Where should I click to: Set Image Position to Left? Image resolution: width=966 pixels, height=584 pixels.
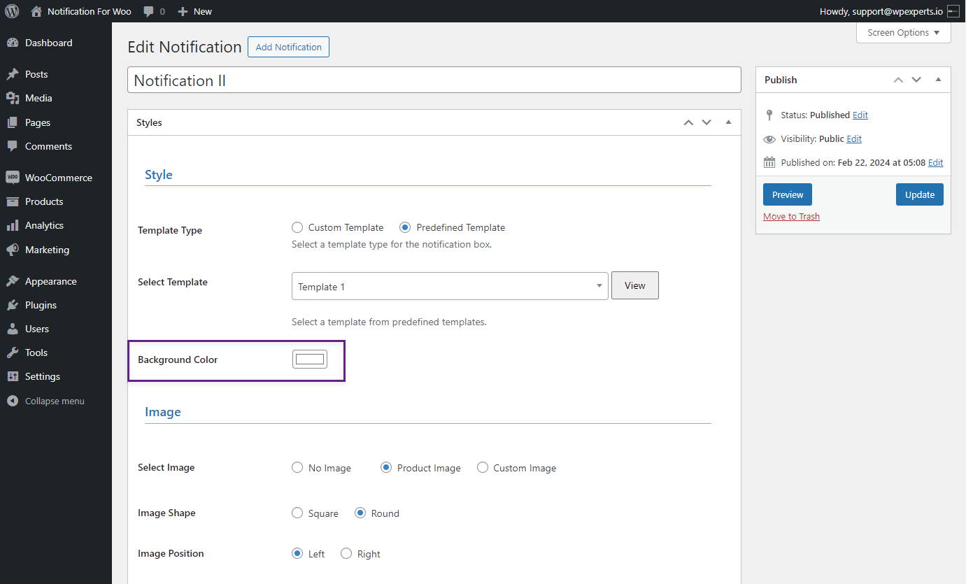pos(297,554)
